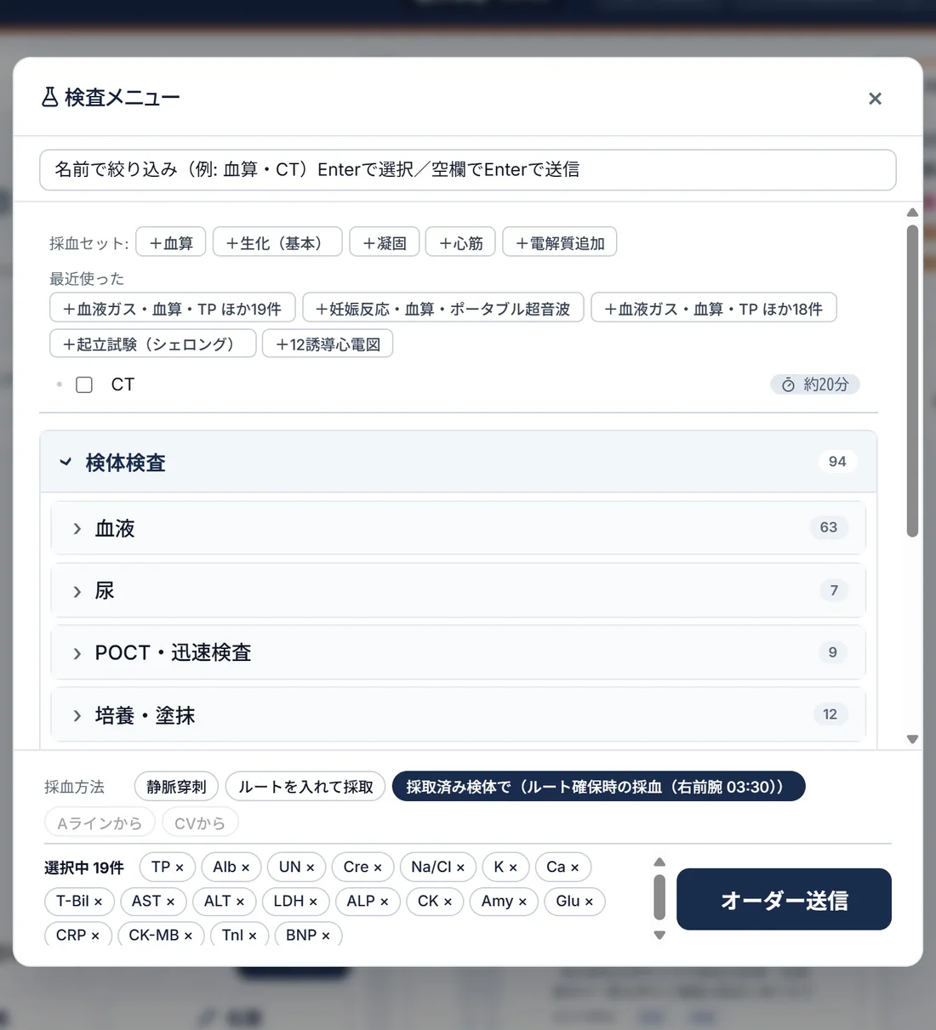Add the ＋心筋 blood set
This screenshot has height=1030, width=936.
tap(460, 242)
